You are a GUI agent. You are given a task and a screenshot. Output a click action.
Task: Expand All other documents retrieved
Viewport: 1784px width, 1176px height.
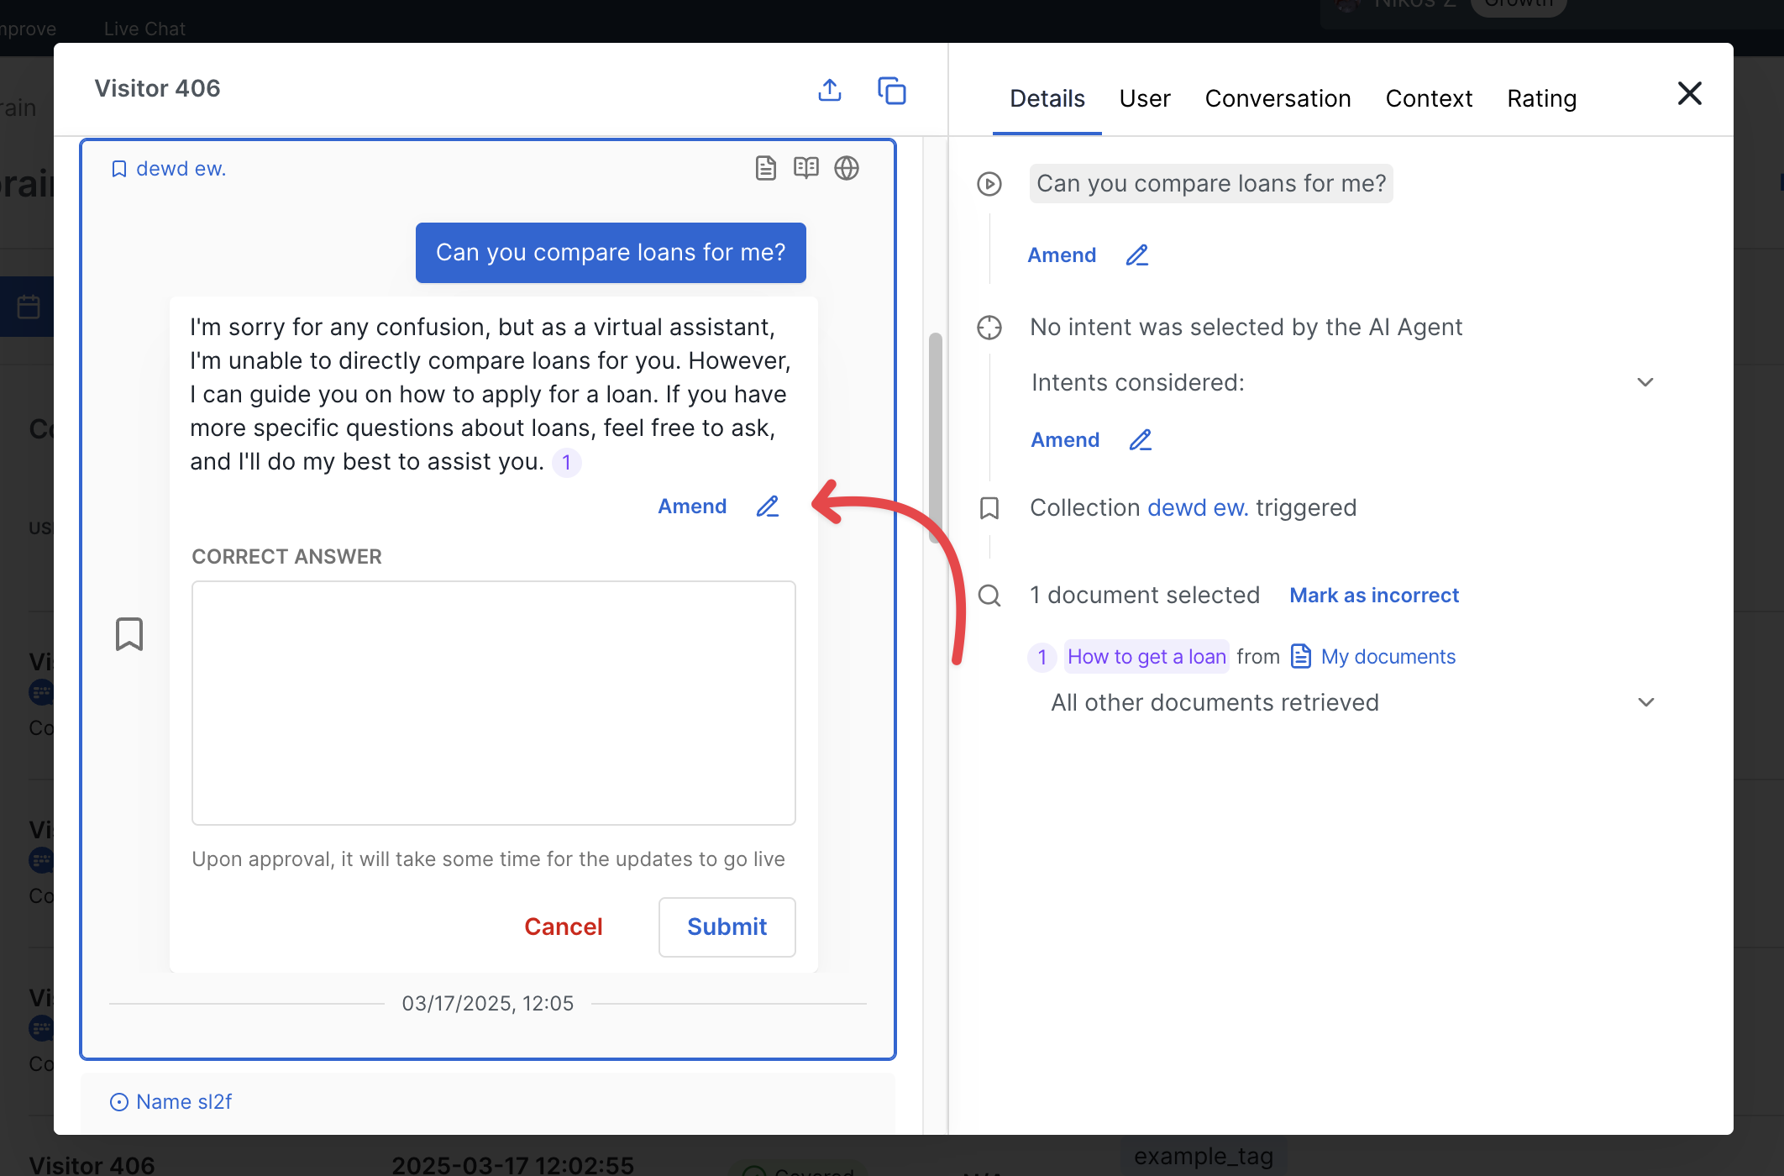(1645, 702)
